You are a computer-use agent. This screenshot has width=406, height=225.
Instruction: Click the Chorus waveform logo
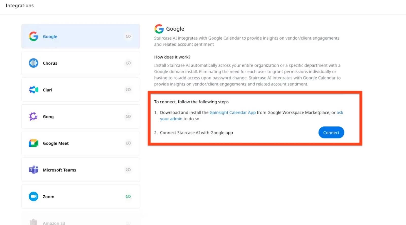click(33, 63)
